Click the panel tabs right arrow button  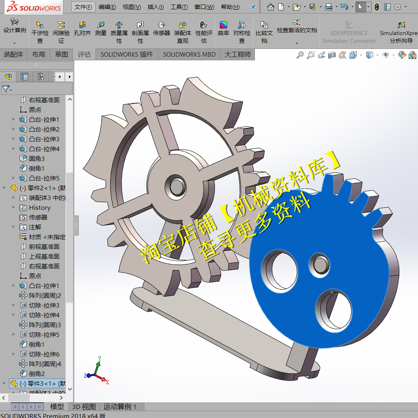tap(69, 77)
